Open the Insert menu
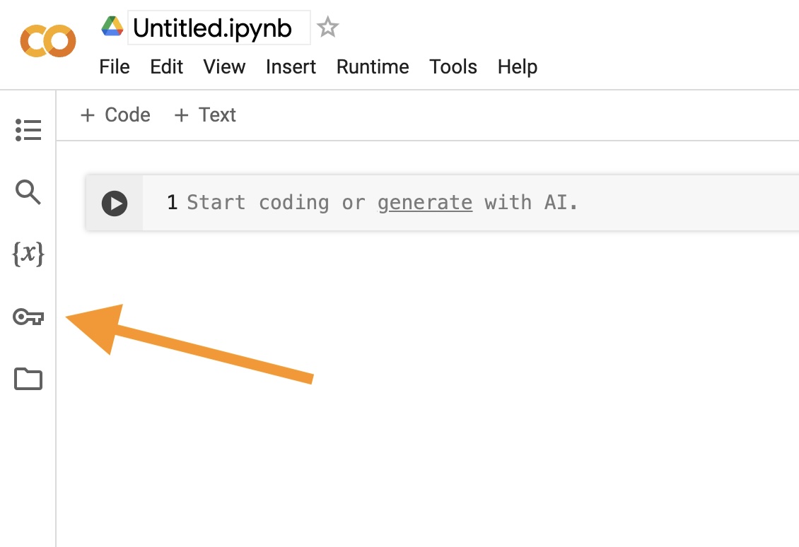 (x=291, y=66)
